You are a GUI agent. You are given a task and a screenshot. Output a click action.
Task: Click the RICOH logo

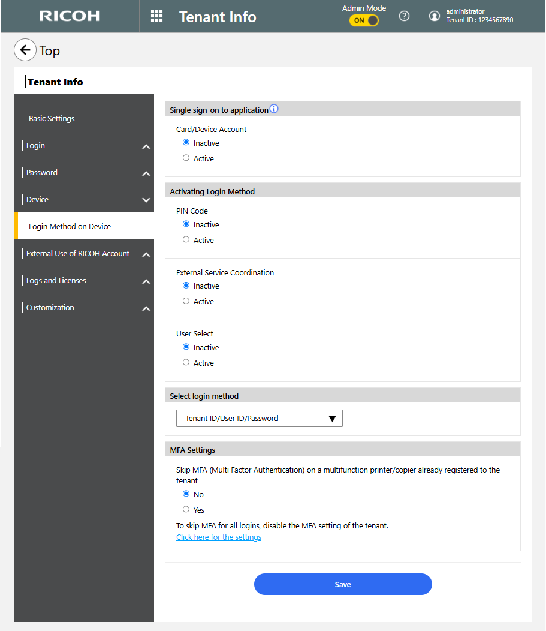point(70,16)
